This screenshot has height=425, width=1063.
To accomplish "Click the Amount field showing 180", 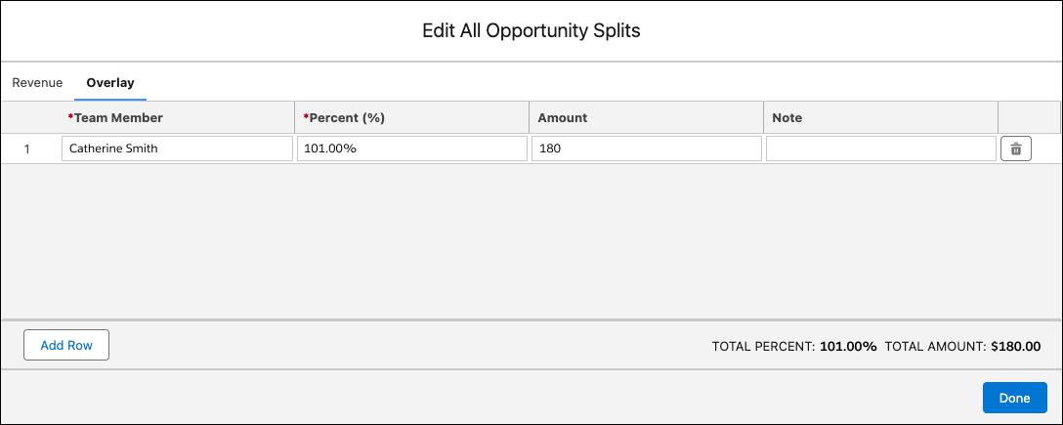I will [646, 149].
